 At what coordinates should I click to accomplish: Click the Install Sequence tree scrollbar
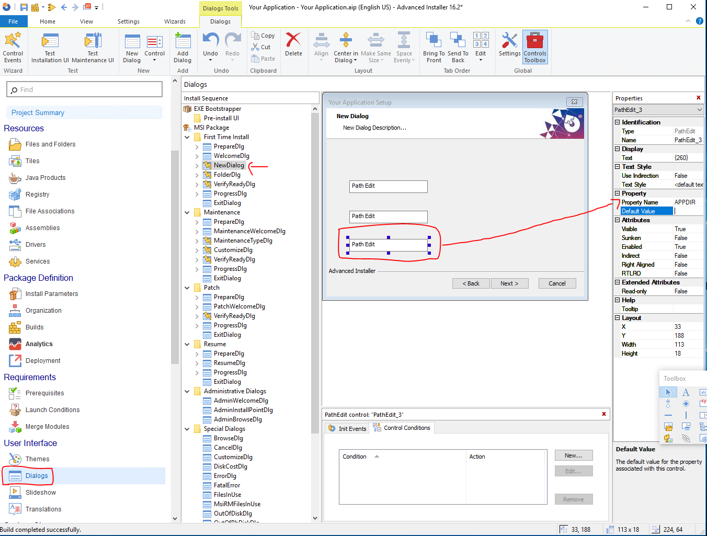315,272
